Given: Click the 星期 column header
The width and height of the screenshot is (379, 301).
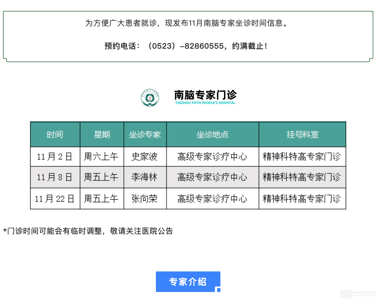Looking at the screenshot, I should 102,135.
